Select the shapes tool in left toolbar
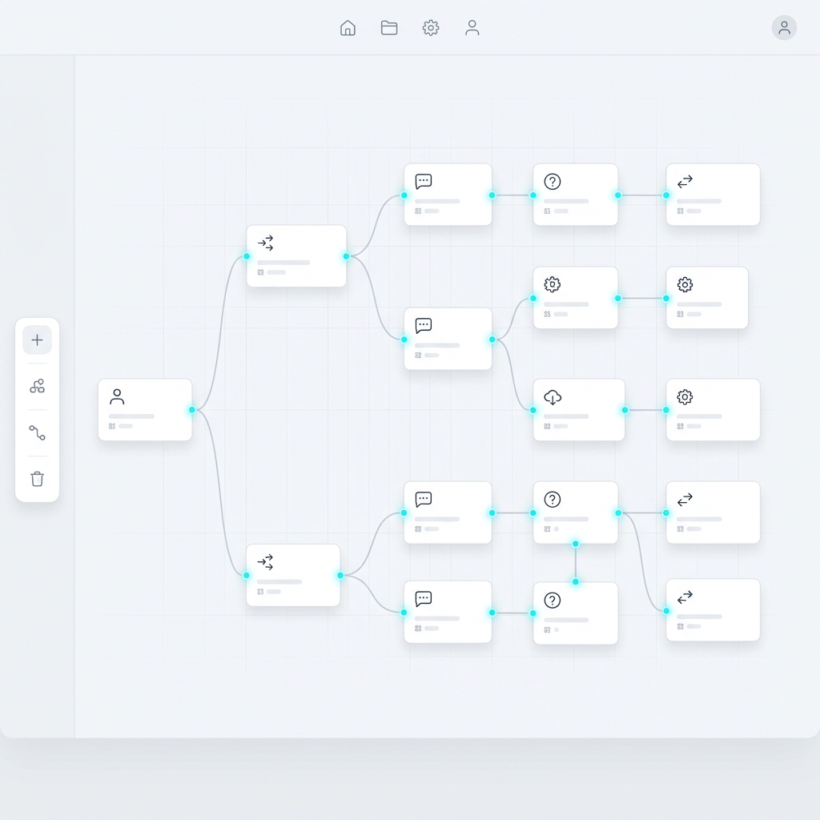Screen dimensions: 820x820 point(37,387)
